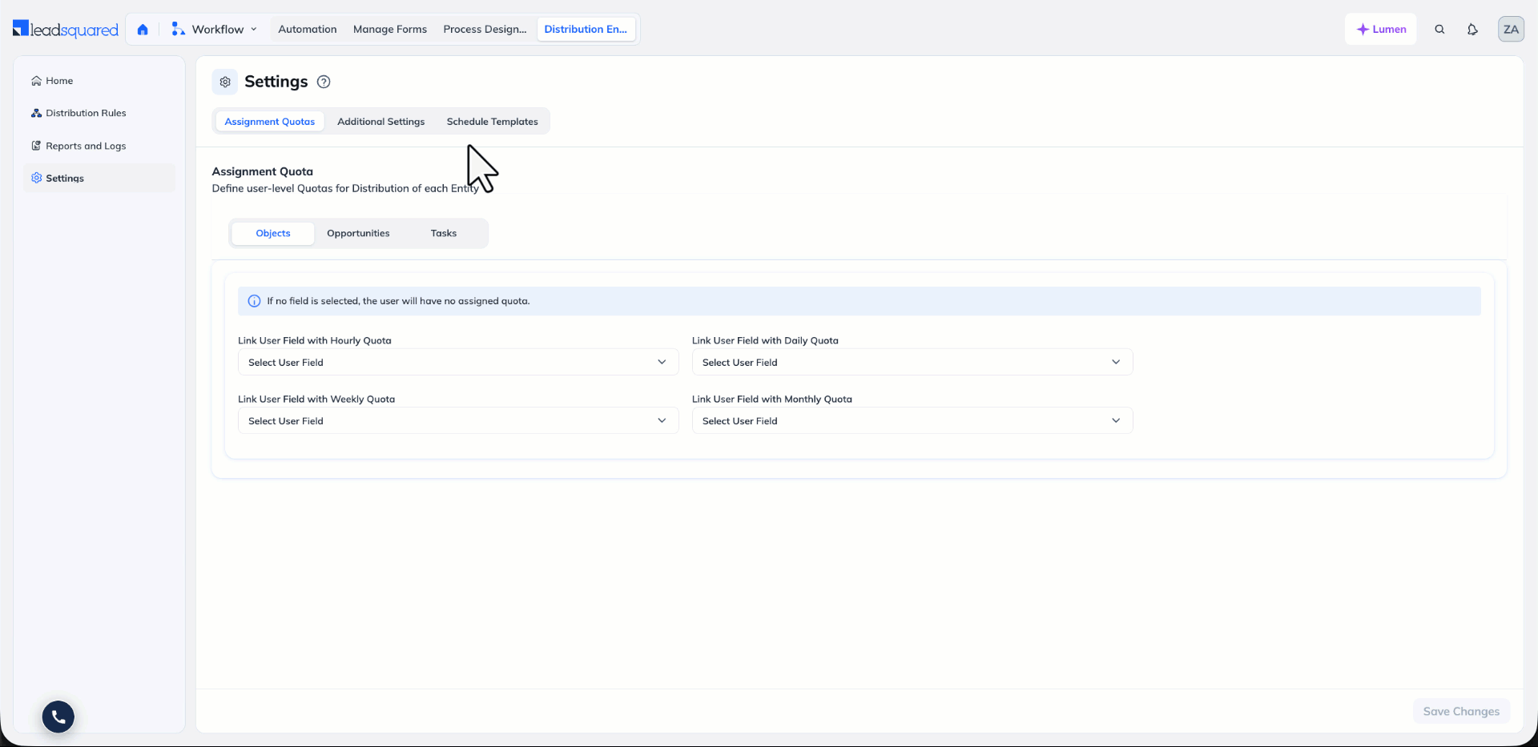
Task: Open the ZA user avatar menu
Action: pyautogui.click(x=1511, y=30)
